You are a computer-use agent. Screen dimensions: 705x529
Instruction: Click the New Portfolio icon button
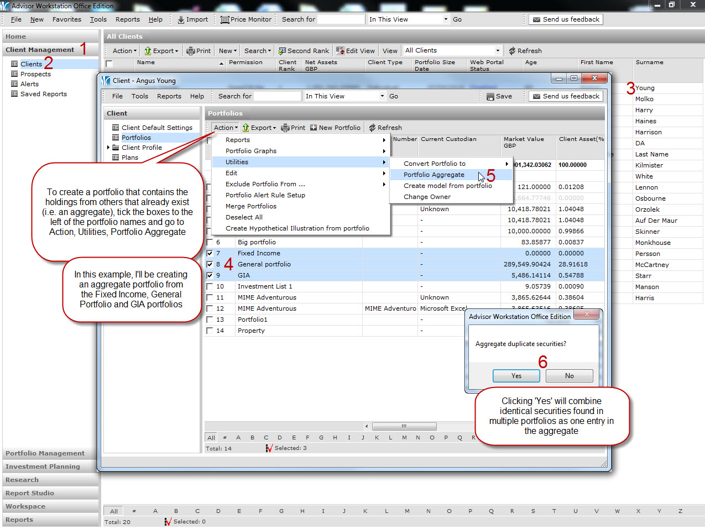pyautogui.click(x=314, y=128)
